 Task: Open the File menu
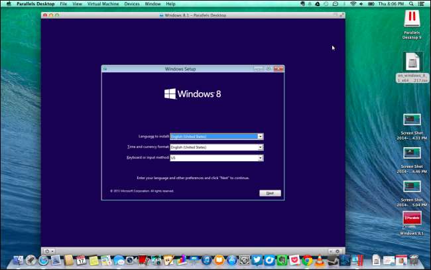63,4
